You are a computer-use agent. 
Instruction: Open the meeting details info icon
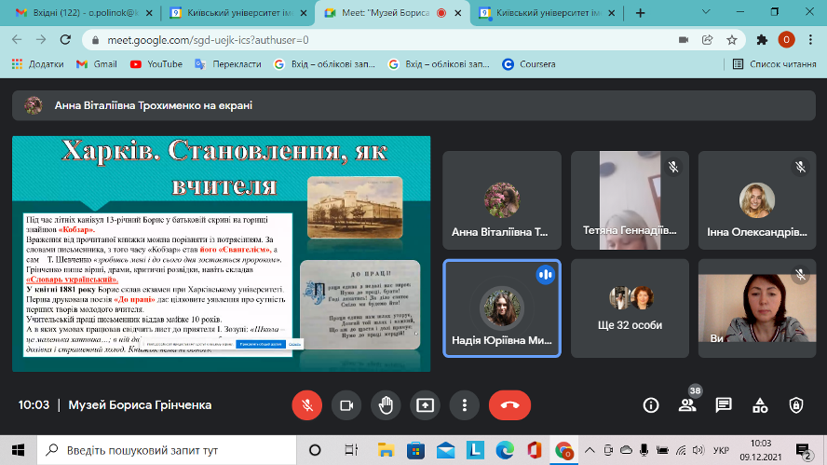(x=651, y=405)
